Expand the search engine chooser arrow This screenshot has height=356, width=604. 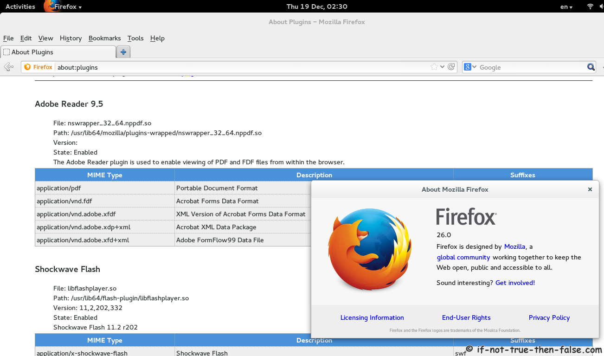(474, 67)
